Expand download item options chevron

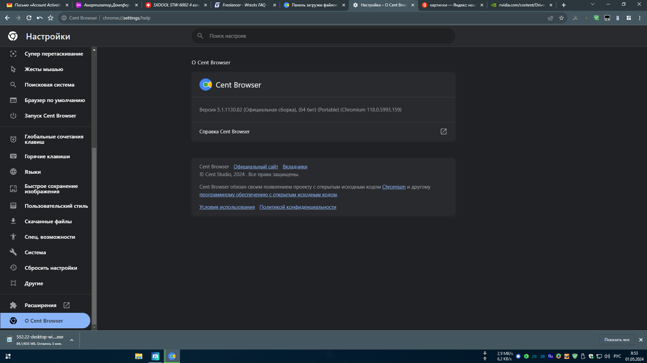click(x=72, y=340)
